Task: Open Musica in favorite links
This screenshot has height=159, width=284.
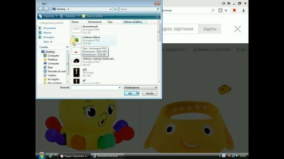Action: (47, 33)
